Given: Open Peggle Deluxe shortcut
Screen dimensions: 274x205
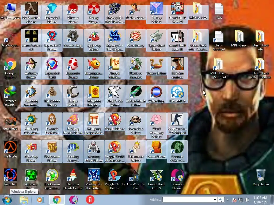Looking at the screenshot, I should click(x=115, y=122).
